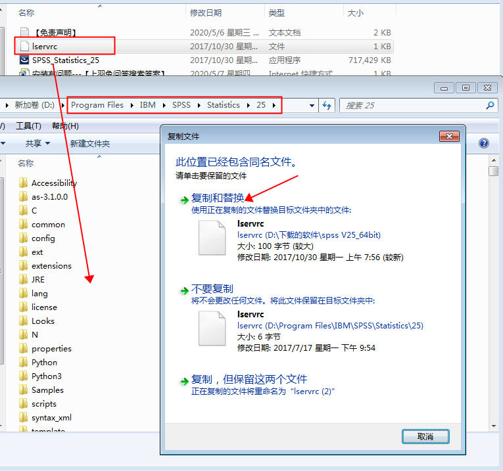Open the 工具(T) menu
Image resolution: width=503 pixels, height=471 pixels.
28,126
